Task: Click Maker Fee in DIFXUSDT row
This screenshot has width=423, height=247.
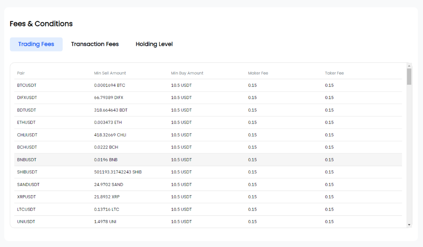Action: pos(252,97)
